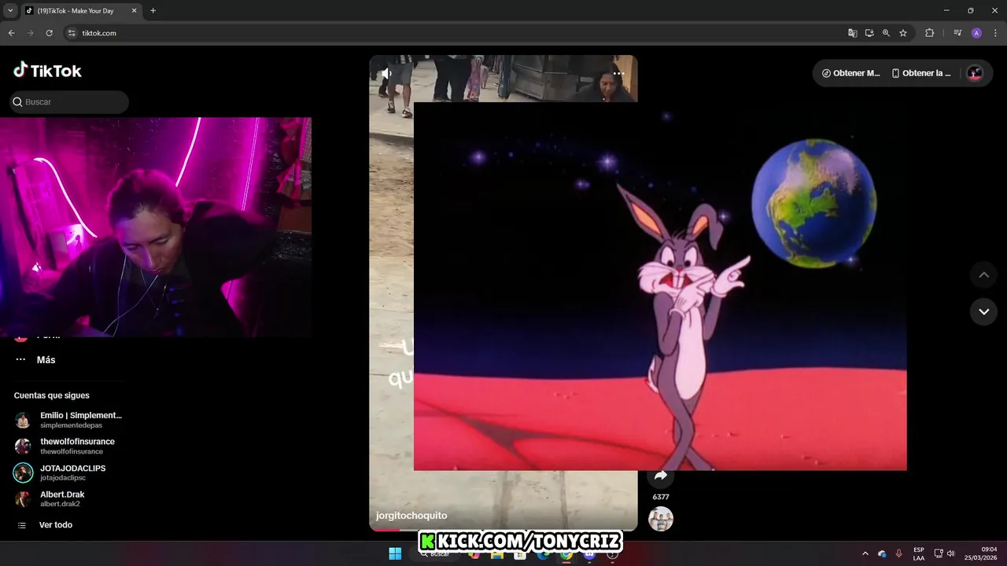The width and height of the screenshot is (1007, 566).
Task: Go to previous video with up chevron
Action: click(x=983, y=275)
